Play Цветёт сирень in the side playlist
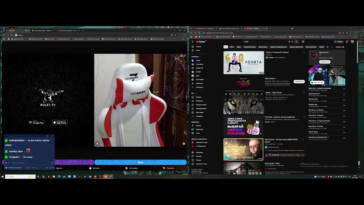Image resolution: width=364 pixels, height=205 pixels. pos(327,133)
